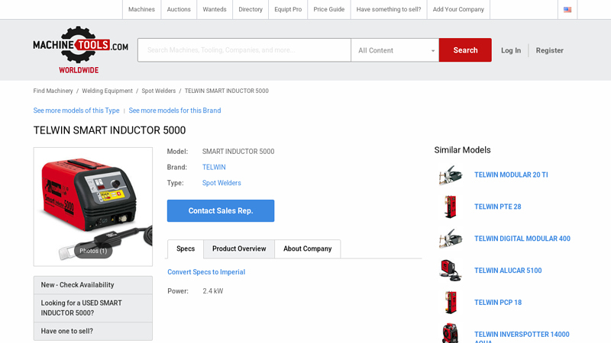
Task: Click Looking for a USED SMART INDUCTOR 5000
Action: coord(93,308)
